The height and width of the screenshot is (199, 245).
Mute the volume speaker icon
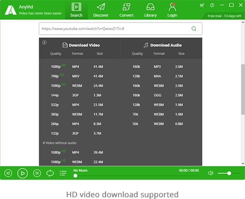click(x=211, y=173)
